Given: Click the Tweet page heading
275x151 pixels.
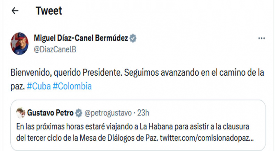Looking at the screenshot, I should click(49, 11).
